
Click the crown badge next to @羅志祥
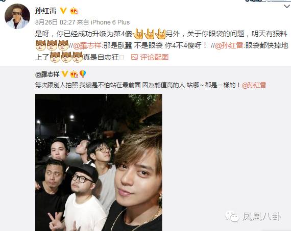(x=74, y=74)
